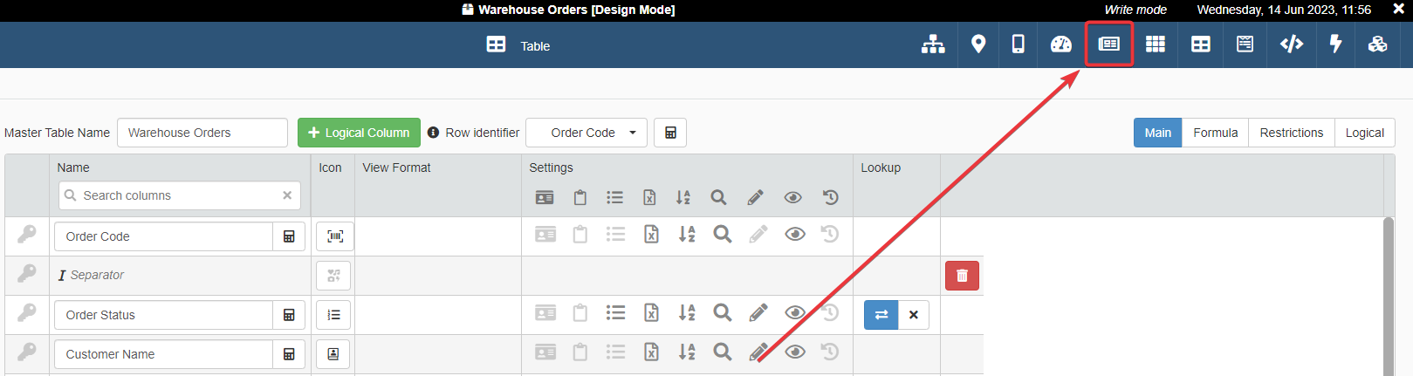Click the vertical scrollbar of the table
Viewport: 1413px width, 376px height.
coord(1389,297)
